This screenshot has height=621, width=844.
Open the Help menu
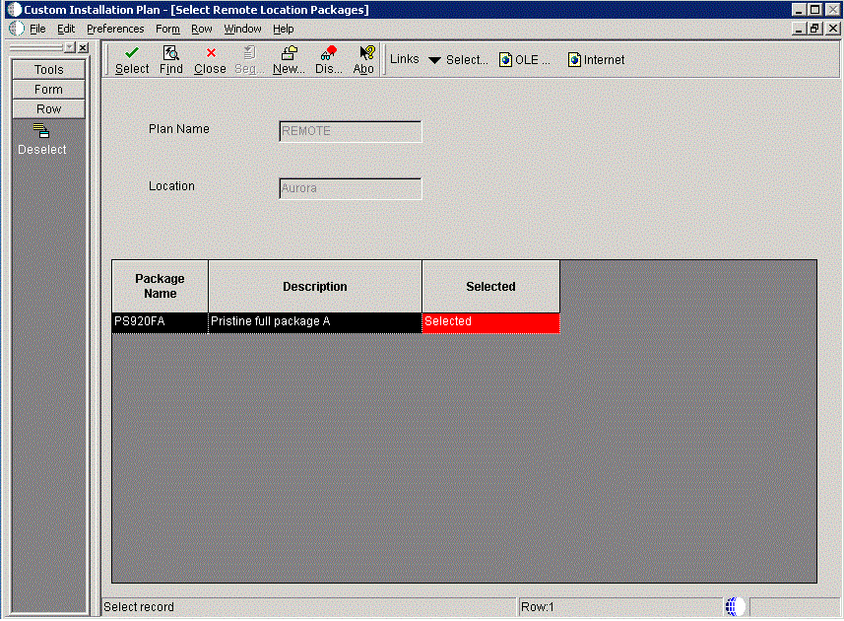(x=283, y=29)
